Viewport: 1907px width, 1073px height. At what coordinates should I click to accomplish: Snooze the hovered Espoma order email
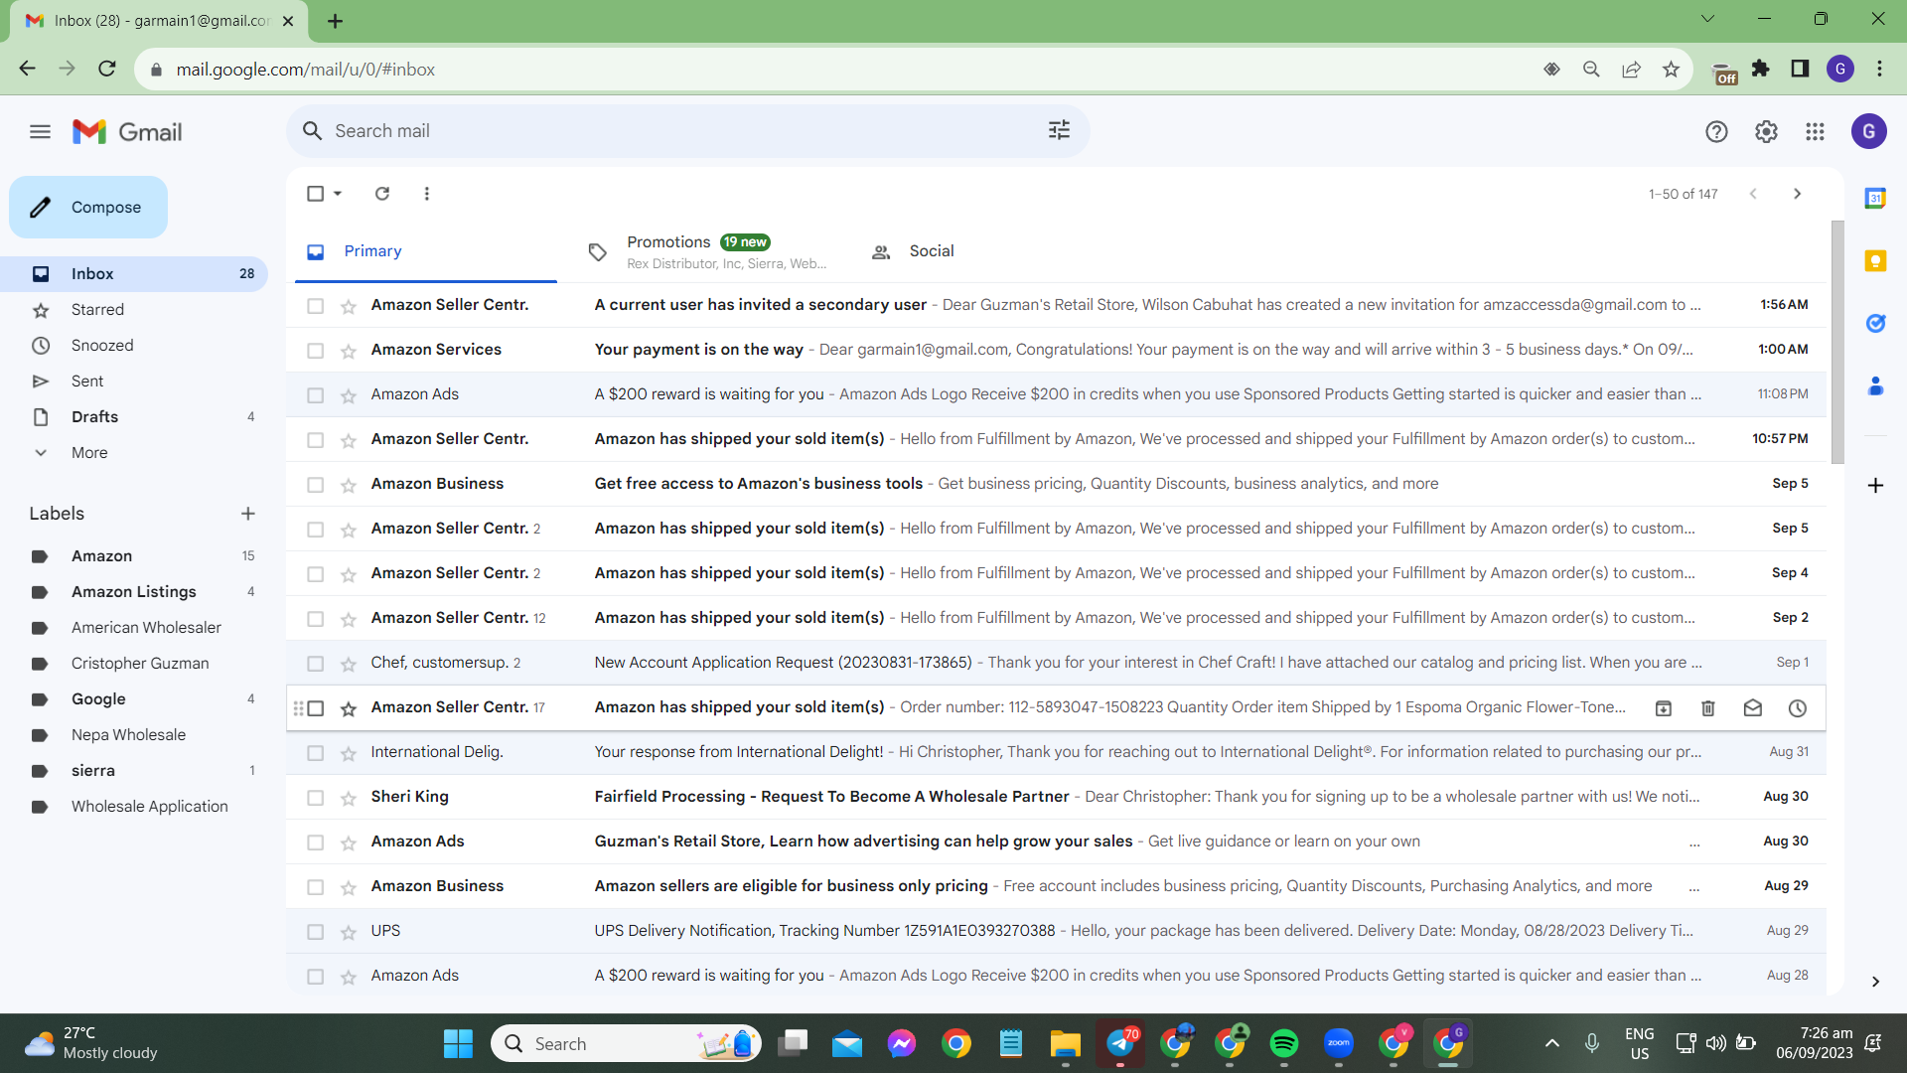click(1798, 708)
